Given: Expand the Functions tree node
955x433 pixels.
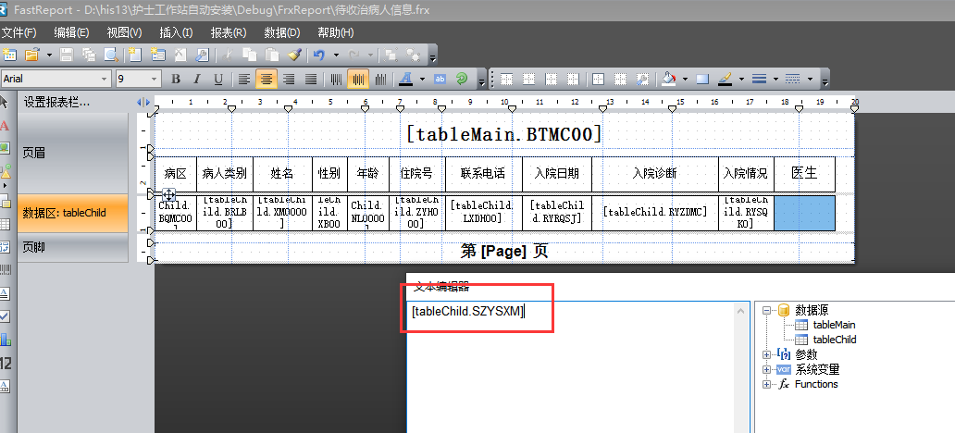Looking at the screenshot, I should coord(767,384).
